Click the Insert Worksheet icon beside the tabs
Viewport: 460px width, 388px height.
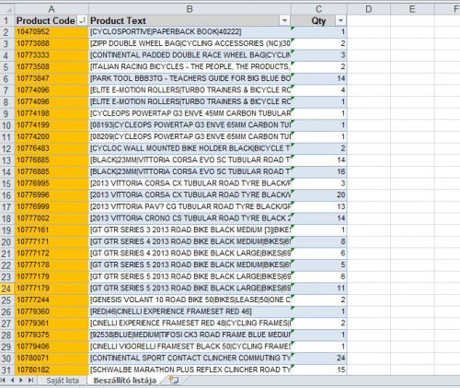pyautogui.click(x=174, y=381)
